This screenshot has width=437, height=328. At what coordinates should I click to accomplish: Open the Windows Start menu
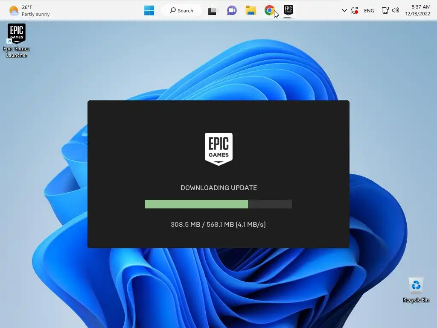149,11
